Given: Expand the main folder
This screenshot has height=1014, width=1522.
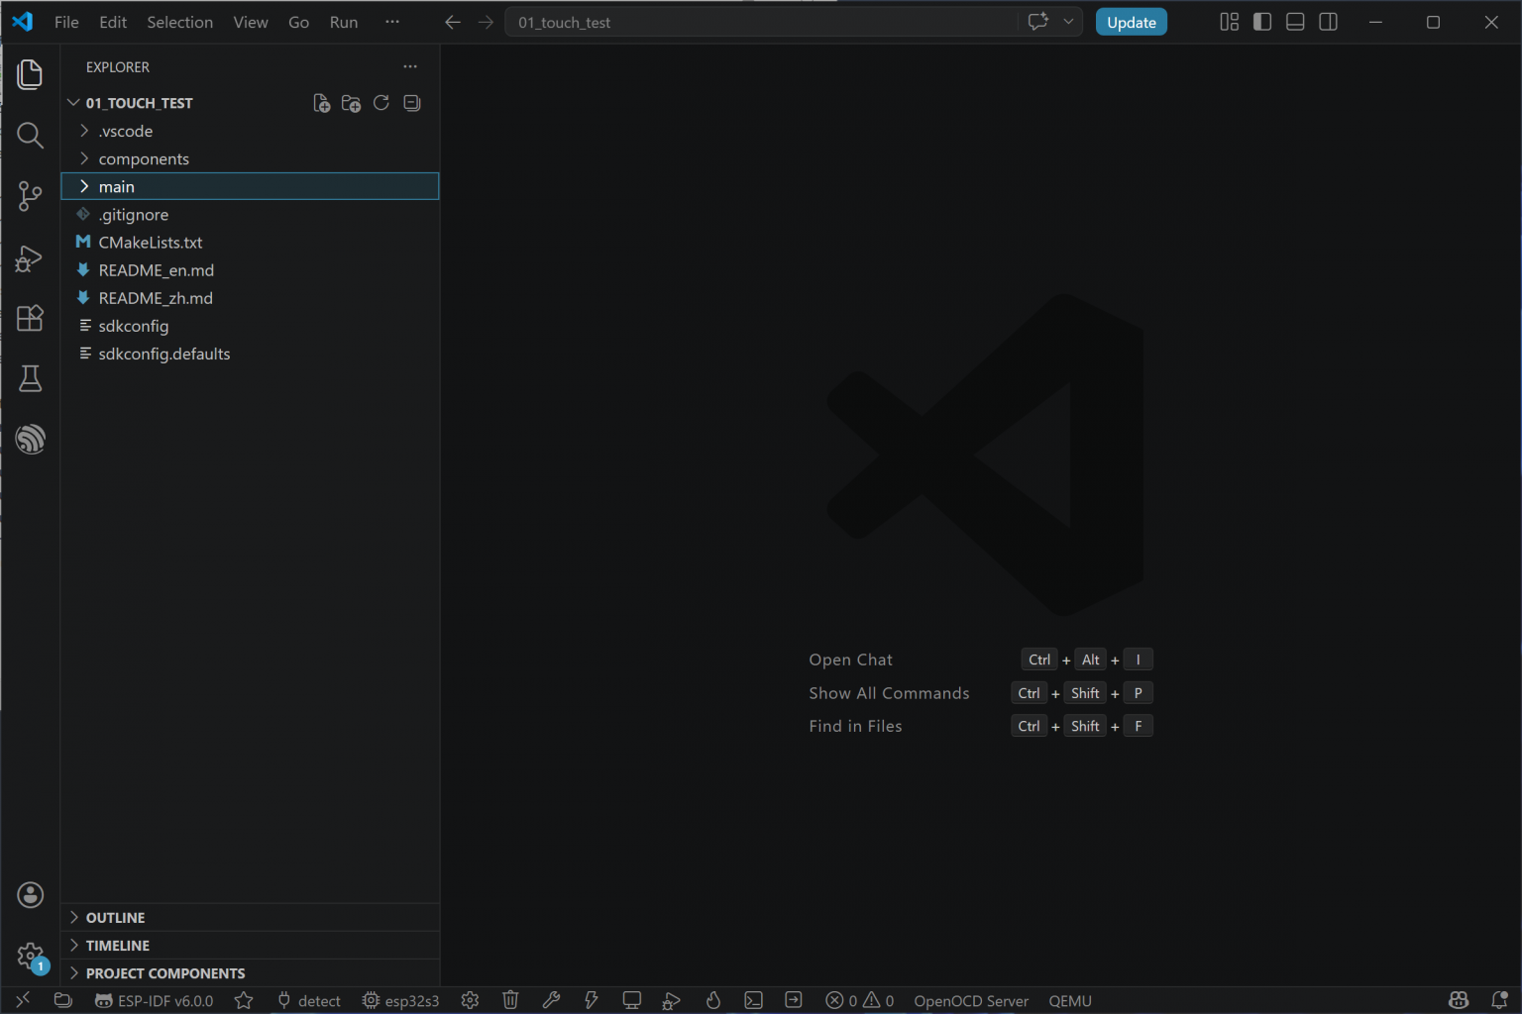Looking at the screenshot, I should point(116,186).
